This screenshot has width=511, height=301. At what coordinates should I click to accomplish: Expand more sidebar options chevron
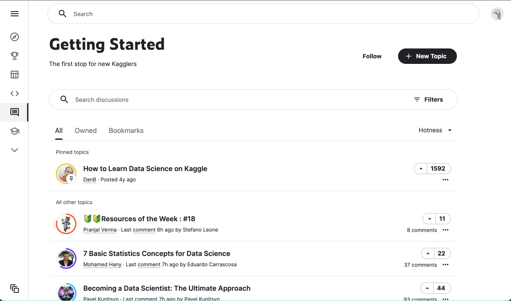(x=14, y=150)
